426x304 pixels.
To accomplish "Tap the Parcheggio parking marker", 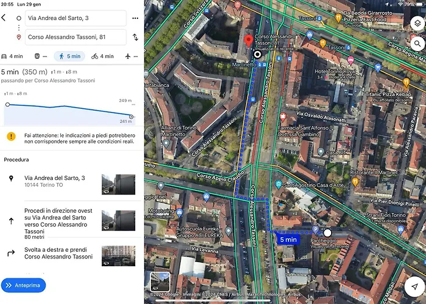I will [315, 230].
